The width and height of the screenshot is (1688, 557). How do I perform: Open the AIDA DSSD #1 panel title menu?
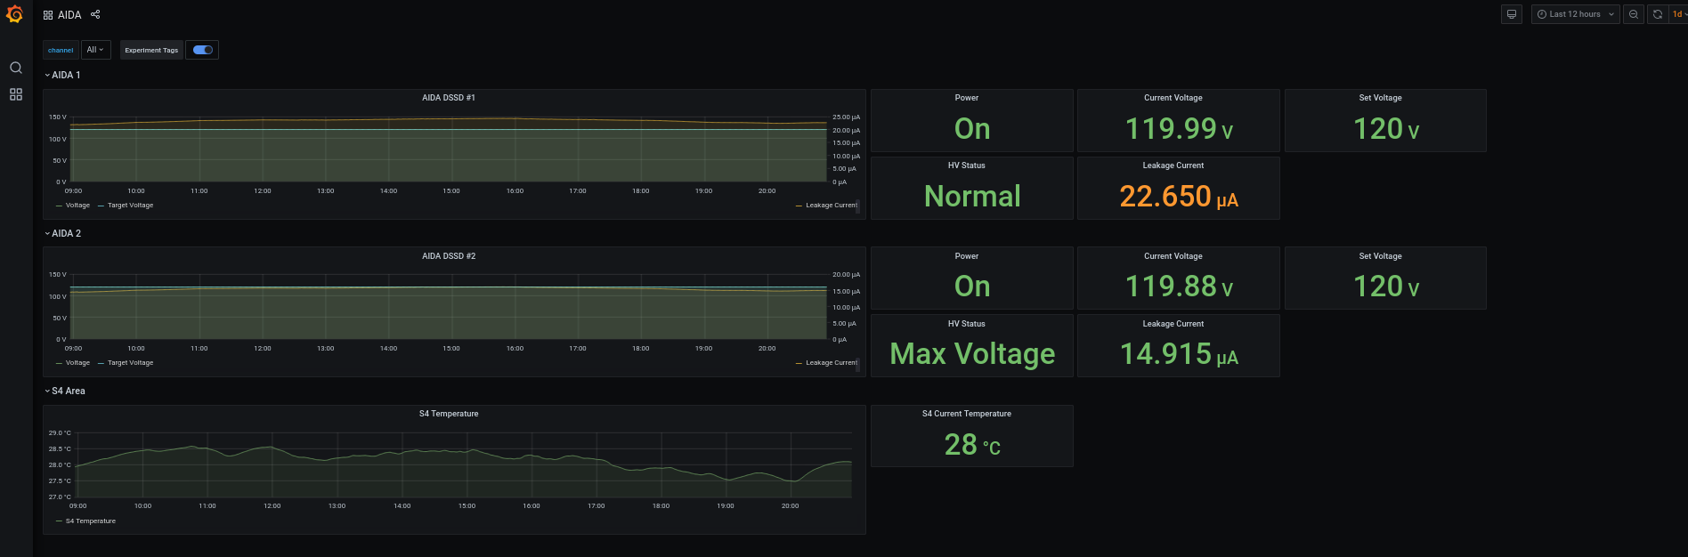tap(449, 98)
